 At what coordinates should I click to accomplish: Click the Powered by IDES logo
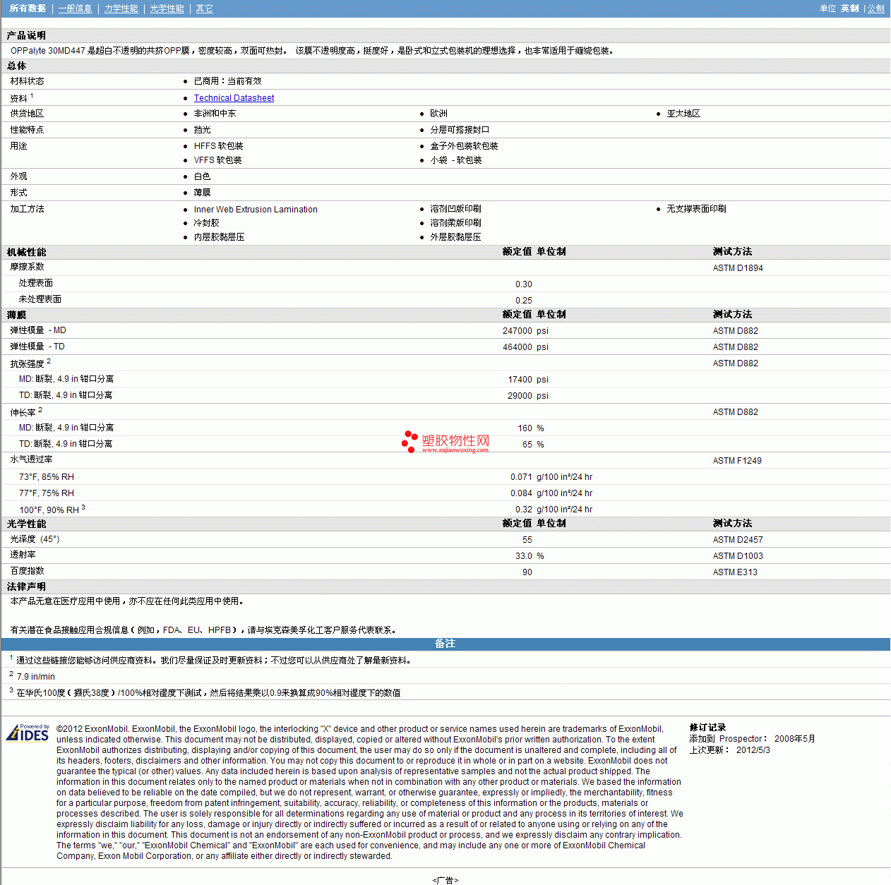[x=28, y=733]
